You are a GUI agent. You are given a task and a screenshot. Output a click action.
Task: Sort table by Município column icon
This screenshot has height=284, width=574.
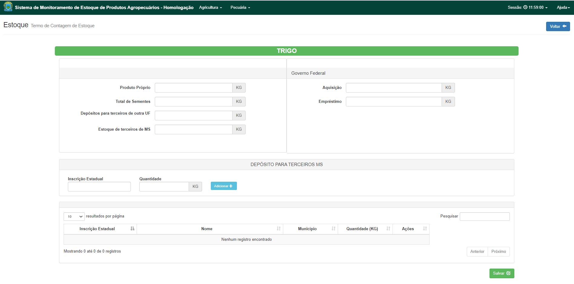(x=333, y=229)
